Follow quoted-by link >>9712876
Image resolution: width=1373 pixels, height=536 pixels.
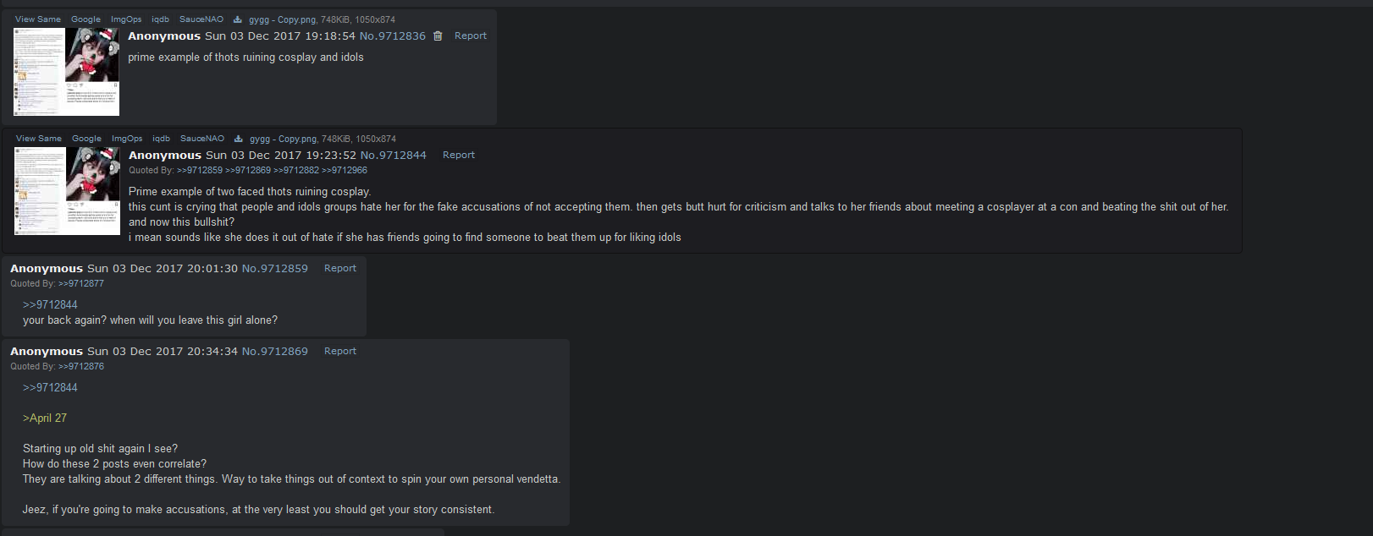tap(81, 366)
